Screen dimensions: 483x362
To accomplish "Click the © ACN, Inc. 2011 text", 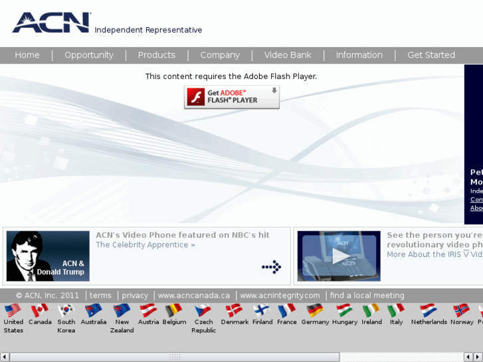I will tap(47, 296).
